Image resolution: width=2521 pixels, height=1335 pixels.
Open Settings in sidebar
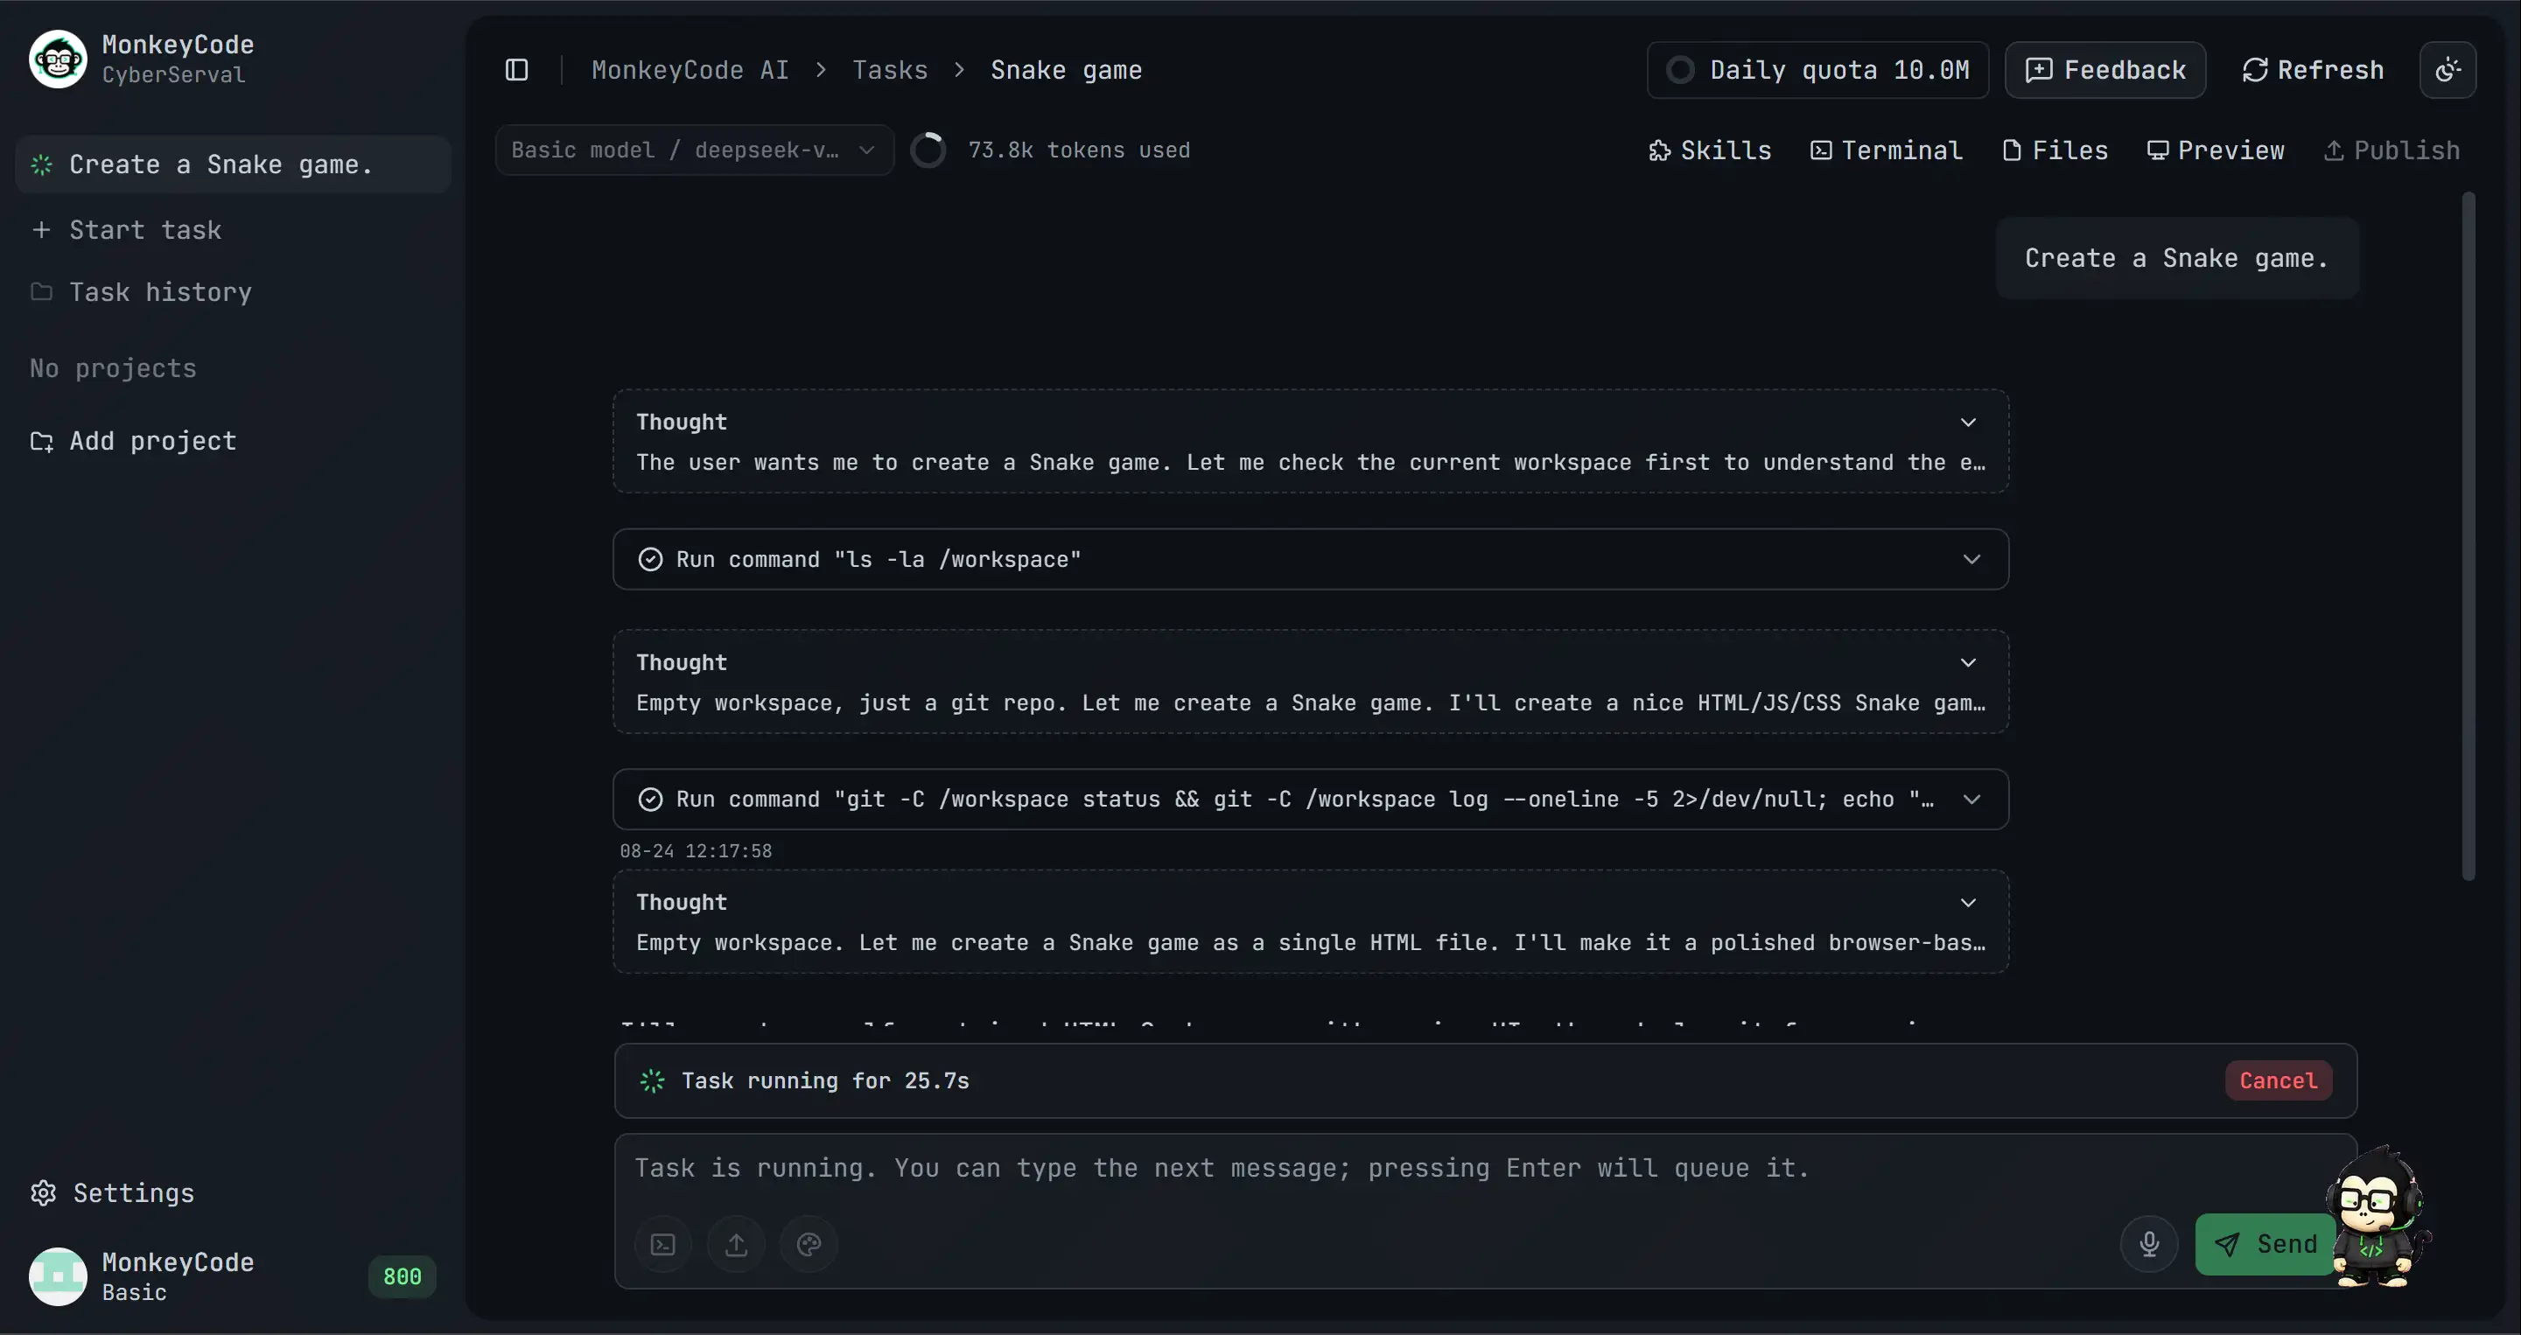(x=113, y=1193)
